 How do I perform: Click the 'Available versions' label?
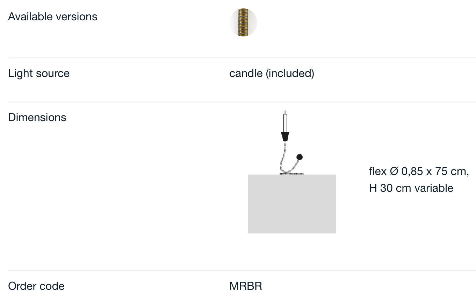[x=53, y=16]
